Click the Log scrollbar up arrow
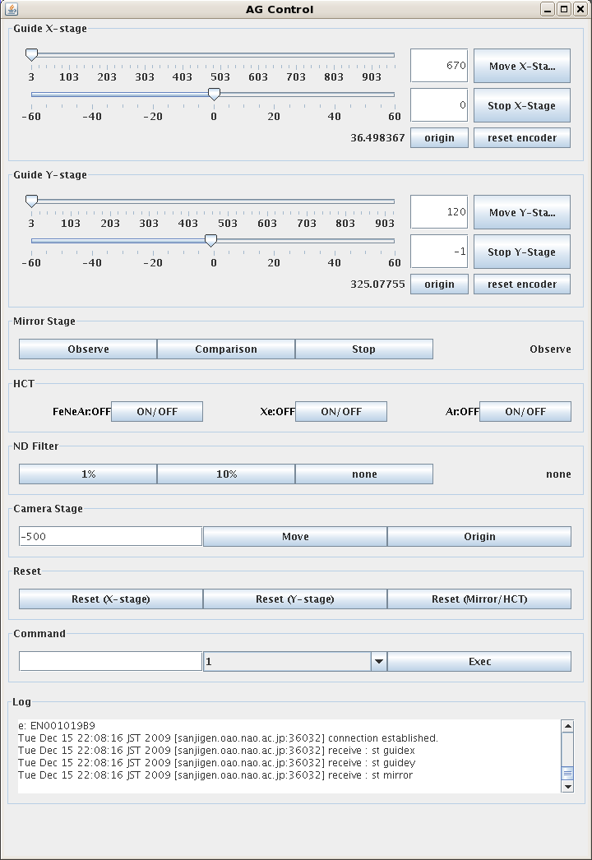 [567, 726]
